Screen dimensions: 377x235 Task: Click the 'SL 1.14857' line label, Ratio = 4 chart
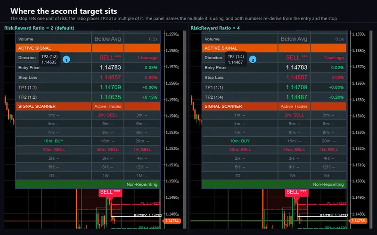(336, 204)
